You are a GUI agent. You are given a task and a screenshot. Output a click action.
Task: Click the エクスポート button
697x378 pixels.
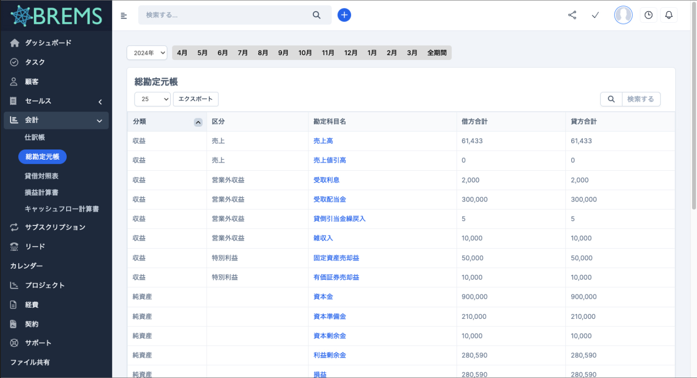196,99
